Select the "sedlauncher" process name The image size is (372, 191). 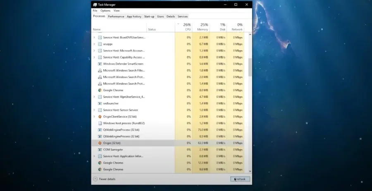tap(111, 104)
